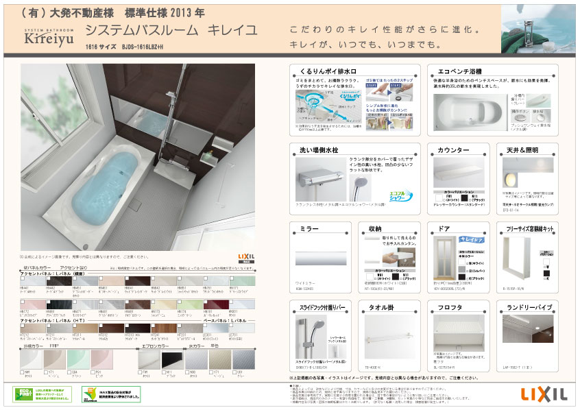Select the black window frame kit swatch
This screenshot has height=410, width=580.
pyautogui.click(x=546, y=274)
